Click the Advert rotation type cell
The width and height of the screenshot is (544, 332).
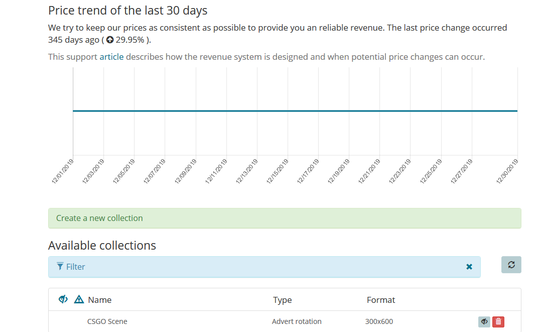296,321
